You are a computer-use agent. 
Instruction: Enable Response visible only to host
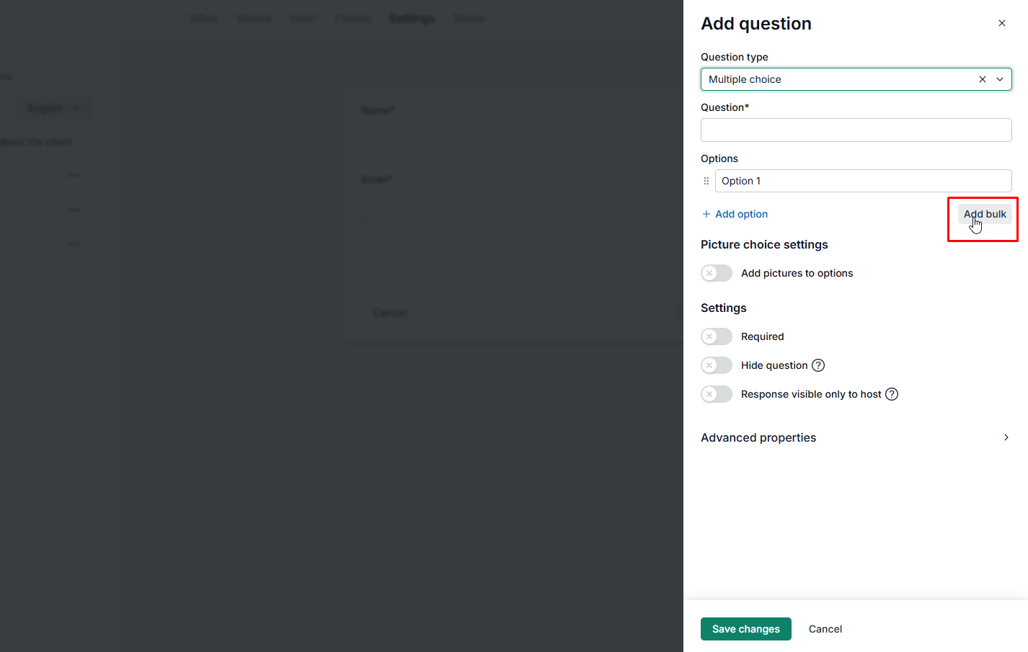coord(717,394)
